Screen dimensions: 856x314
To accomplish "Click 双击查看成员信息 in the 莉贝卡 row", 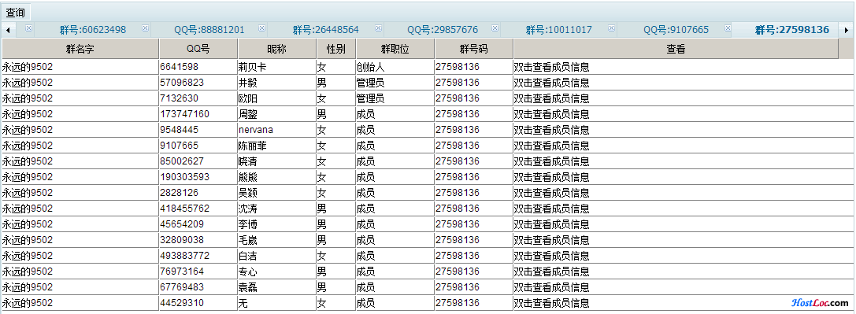I will click(x=551, y=67).
